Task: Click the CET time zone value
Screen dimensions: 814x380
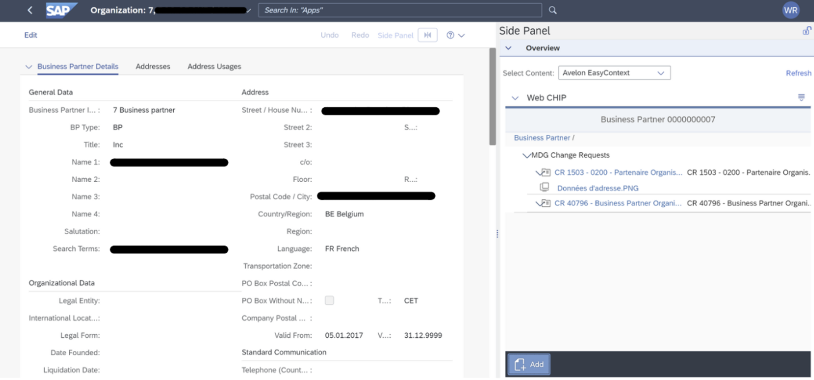Action: coord(411,301)
